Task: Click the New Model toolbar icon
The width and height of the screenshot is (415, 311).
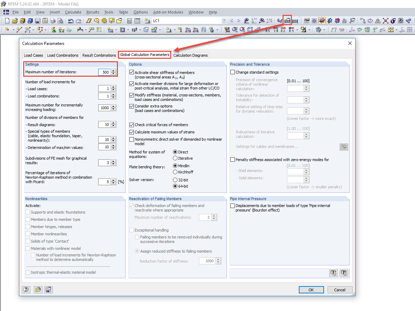Action: pyautogui.click(x=7, y=21)
